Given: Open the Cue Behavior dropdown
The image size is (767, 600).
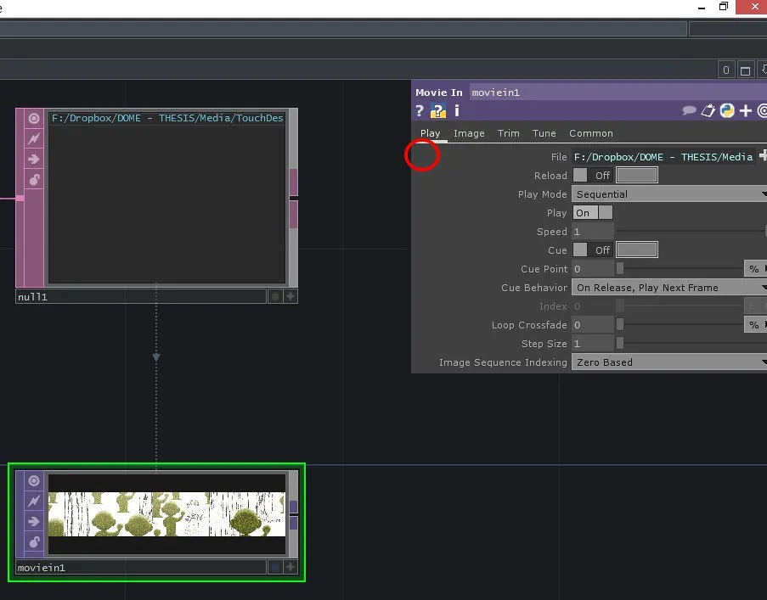Looking at the screenshot, I should pos(669,288).
